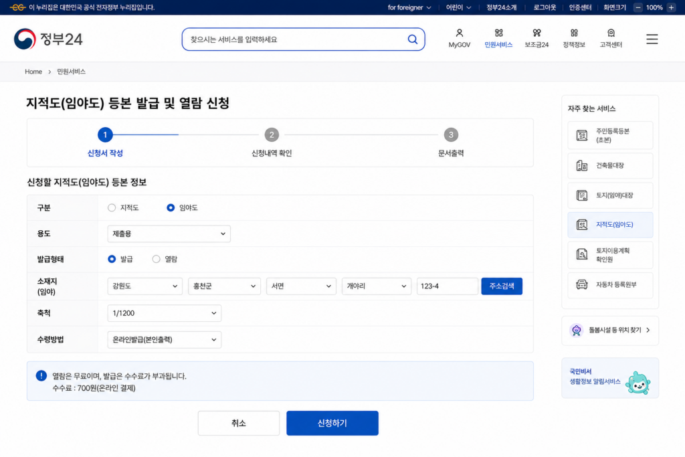Viewport: 685px width, 457px height.
Task: Select 발급 radio option
Action: point(112,259)
